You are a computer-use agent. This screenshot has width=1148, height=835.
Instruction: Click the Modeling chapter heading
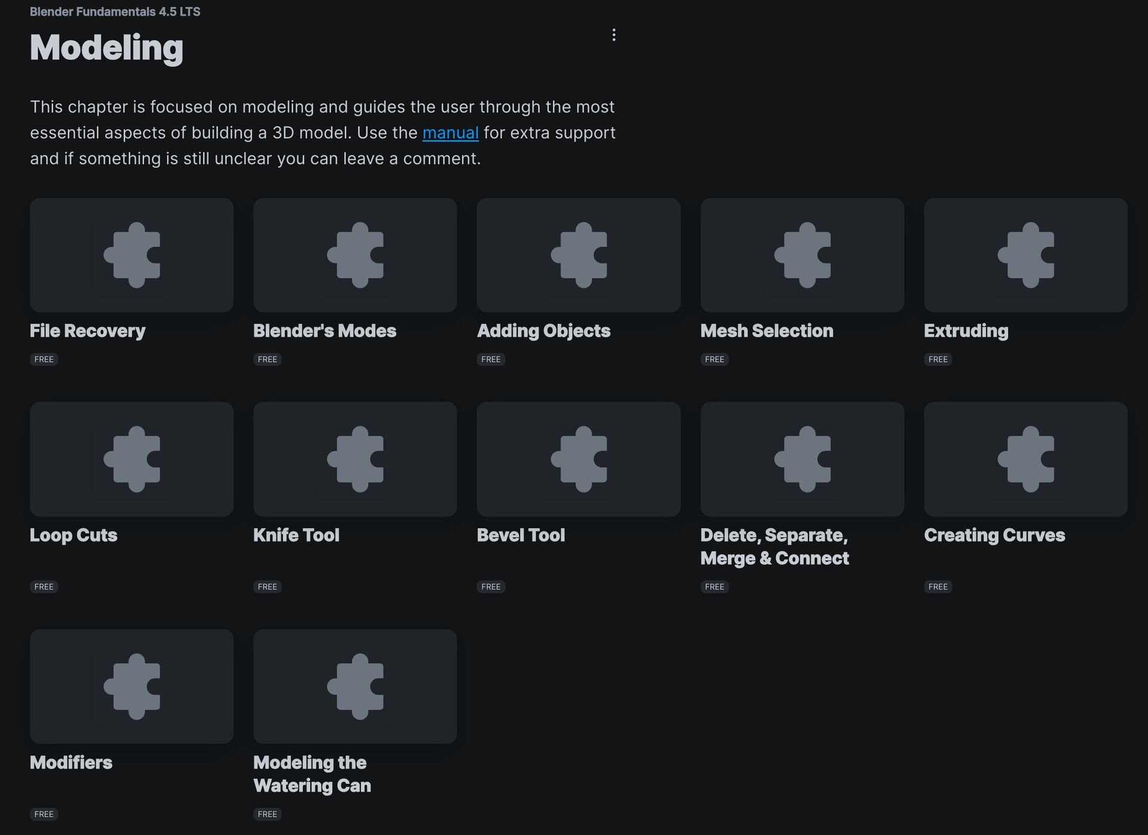[106, 48]
